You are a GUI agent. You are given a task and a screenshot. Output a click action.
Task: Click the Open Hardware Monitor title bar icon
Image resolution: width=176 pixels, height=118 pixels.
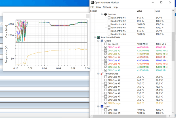pos(92,2)
